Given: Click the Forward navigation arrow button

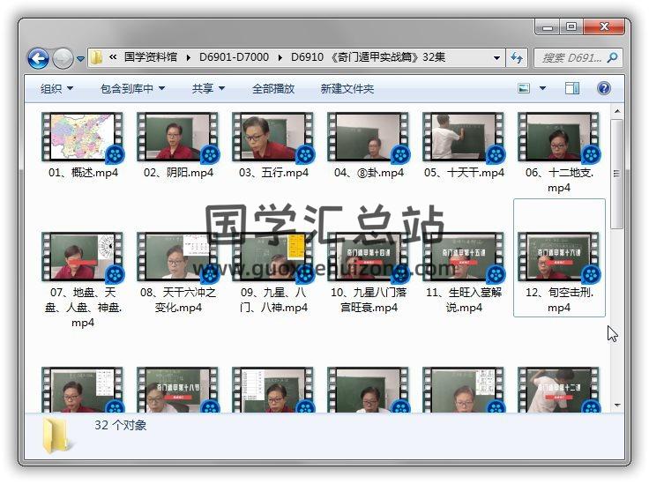Looking at the screenshot, I should click(x=63, y=58).
